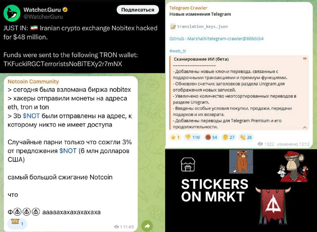The width and height of the screenshot is (317, 232).
Task: Open the Telegram Crawler channel name
Action: [188, 8]
